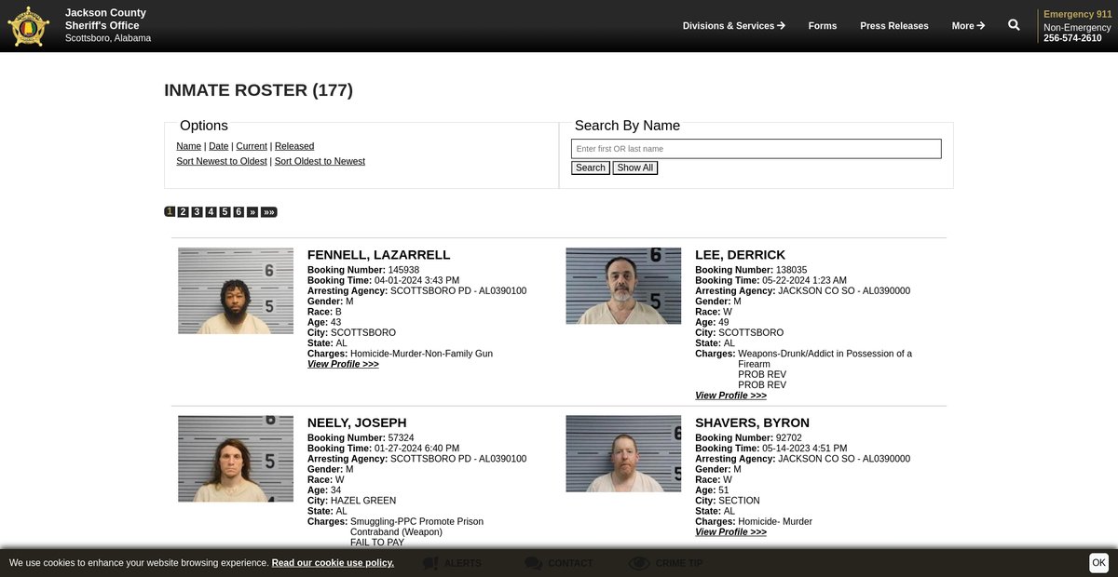Go to roster page 4

point(211,212)
